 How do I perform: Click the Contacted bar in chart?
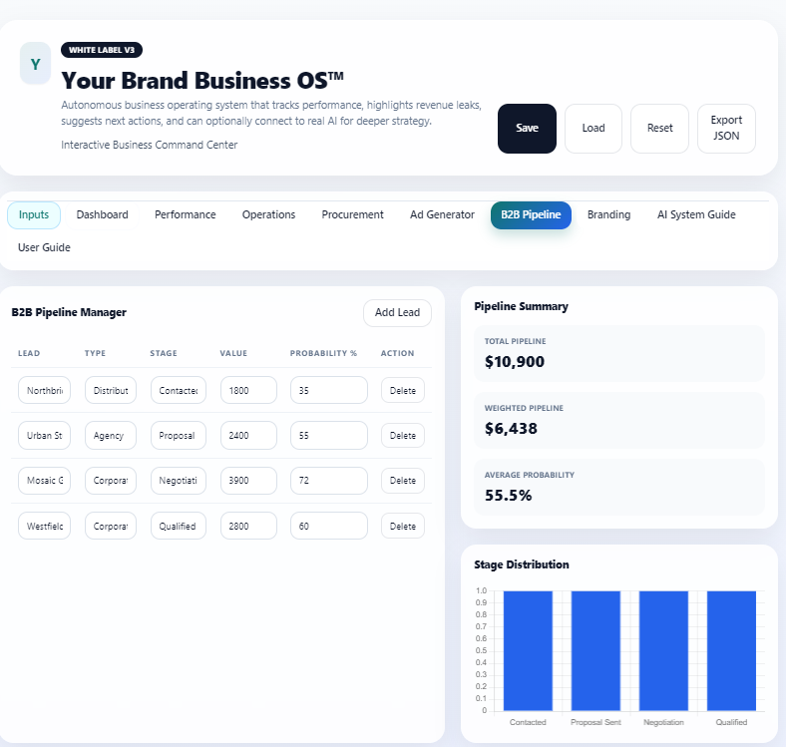[528, 650]
